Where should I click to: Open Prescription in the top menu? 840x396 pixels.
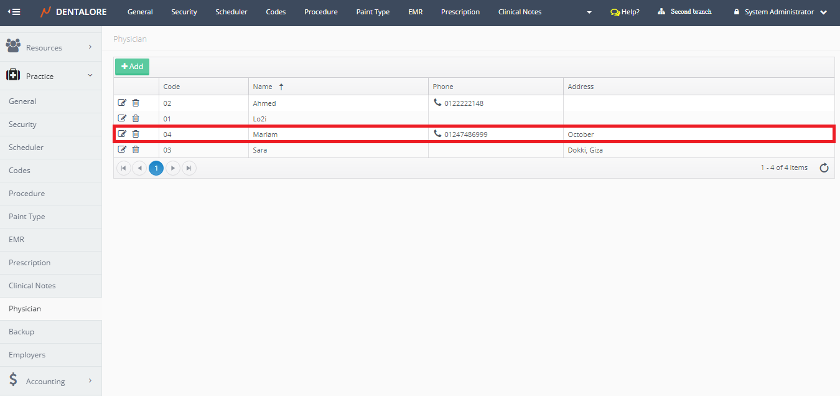pos(460,12)
